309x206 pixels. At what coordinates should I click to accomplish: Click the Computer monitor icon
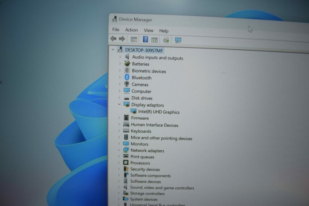point(127,90)
